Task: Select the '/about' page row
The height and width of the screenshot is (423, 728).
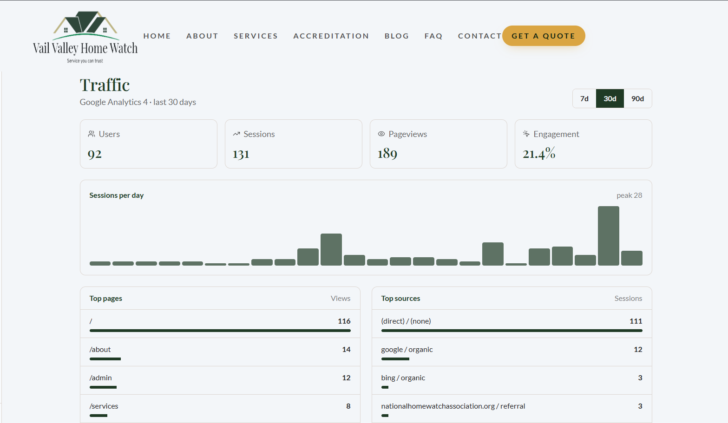Action: [x=220, y=352]
